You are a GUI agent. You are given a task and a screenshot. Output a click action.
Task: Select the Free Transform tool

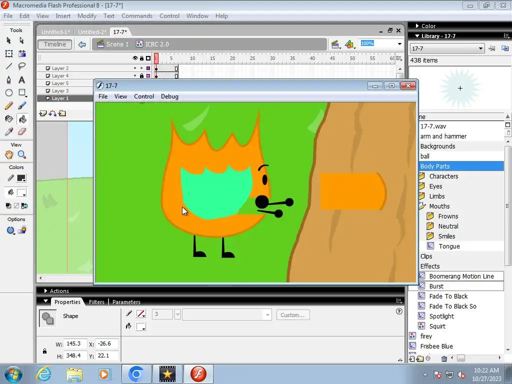9,53
